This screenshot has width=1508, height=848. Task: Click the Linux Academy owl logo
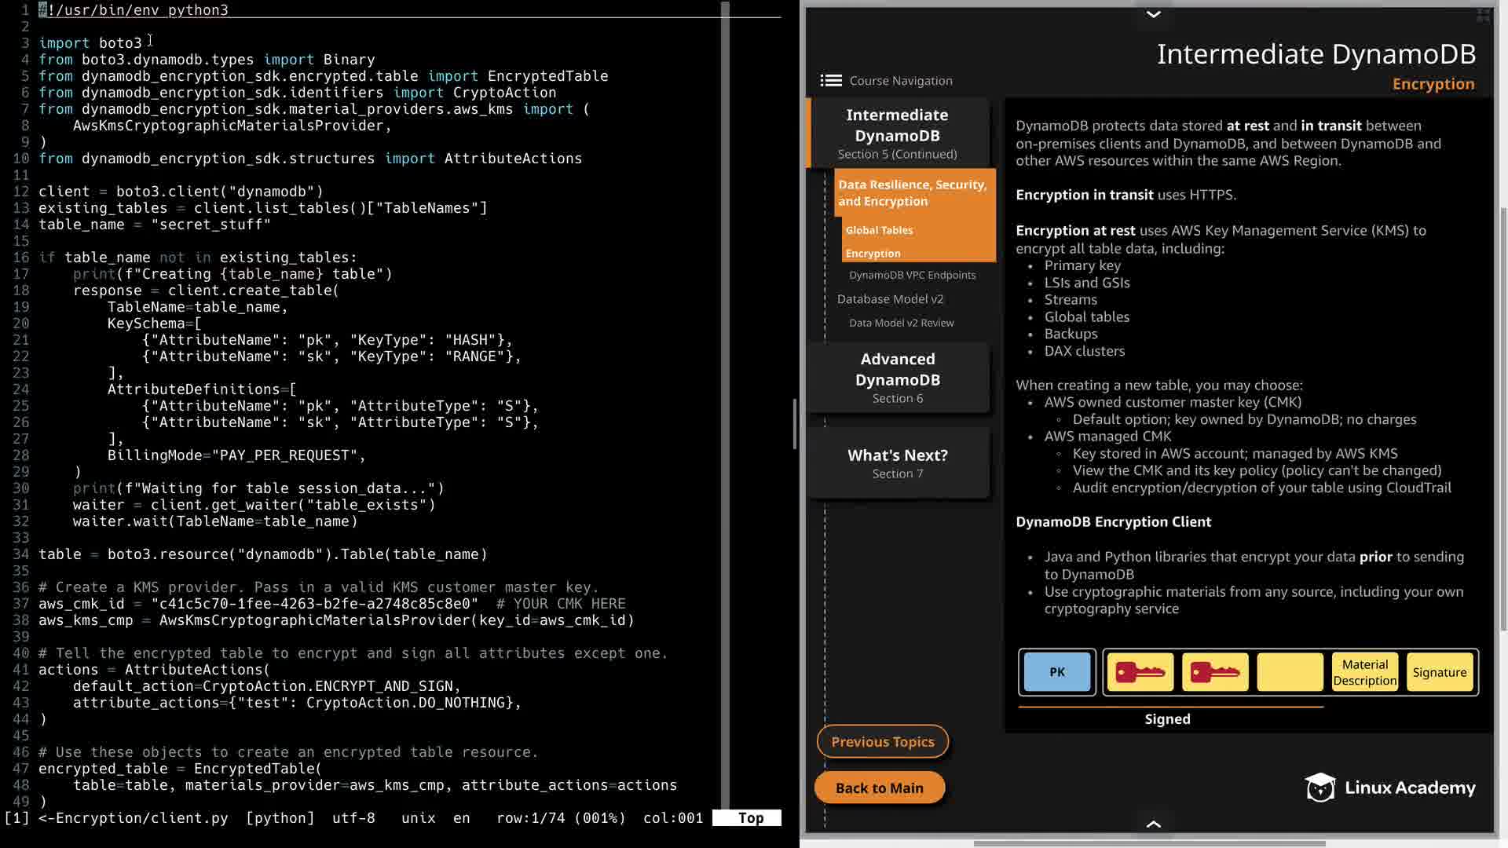(1319, 788)
